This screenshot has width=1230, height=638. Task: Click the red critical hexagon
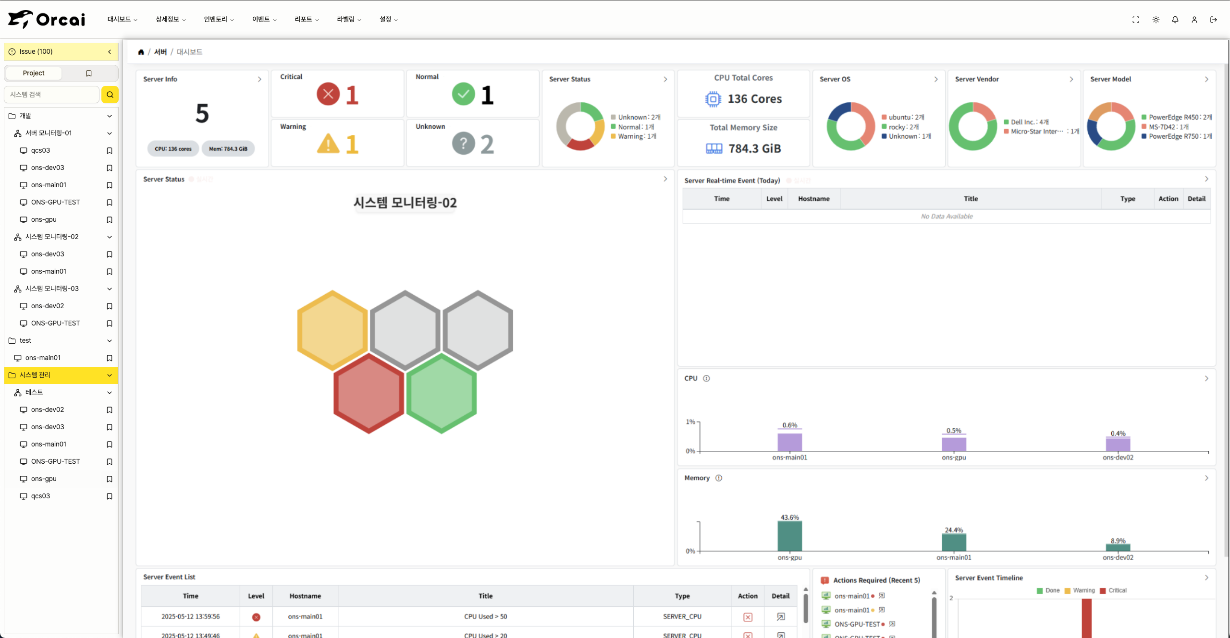369,393
